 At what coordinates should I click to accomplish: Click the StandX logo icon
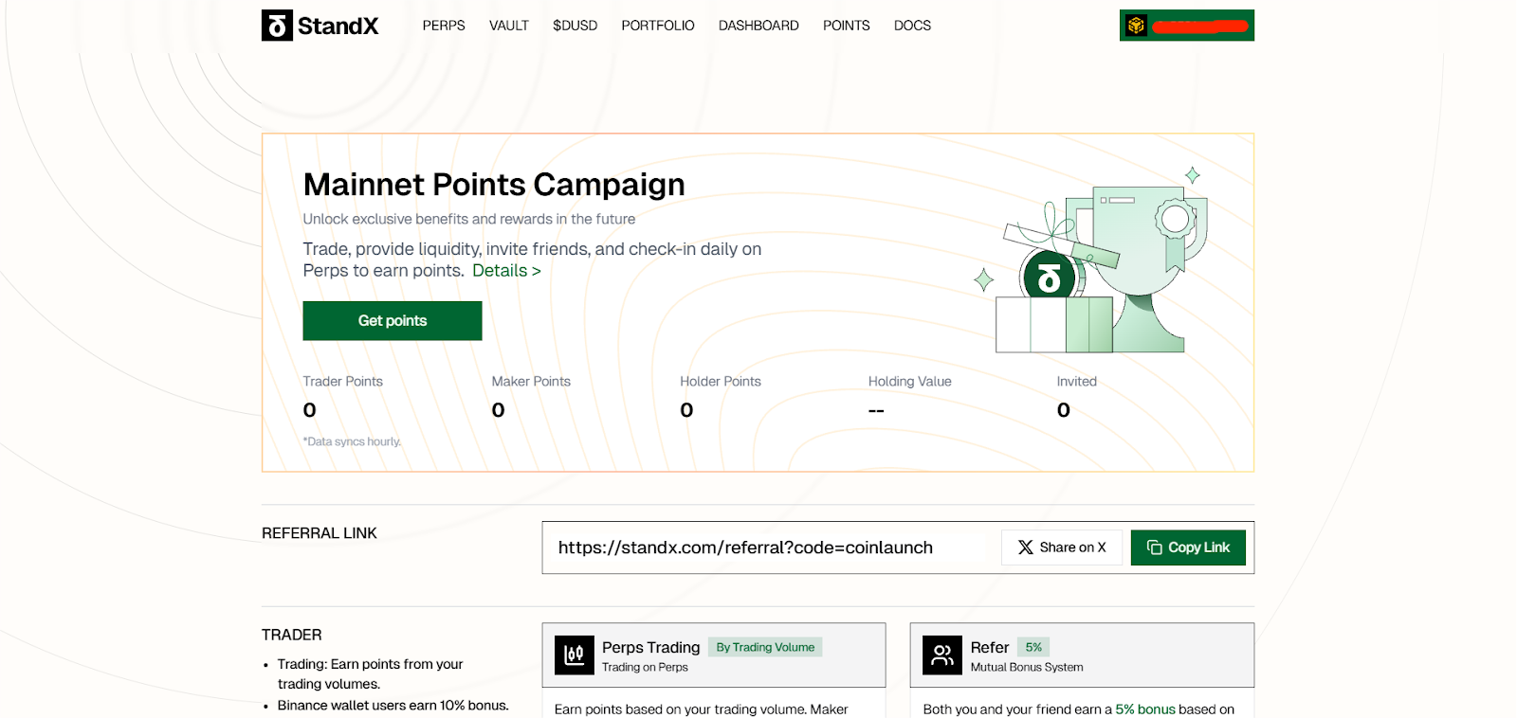click(277, 26)
